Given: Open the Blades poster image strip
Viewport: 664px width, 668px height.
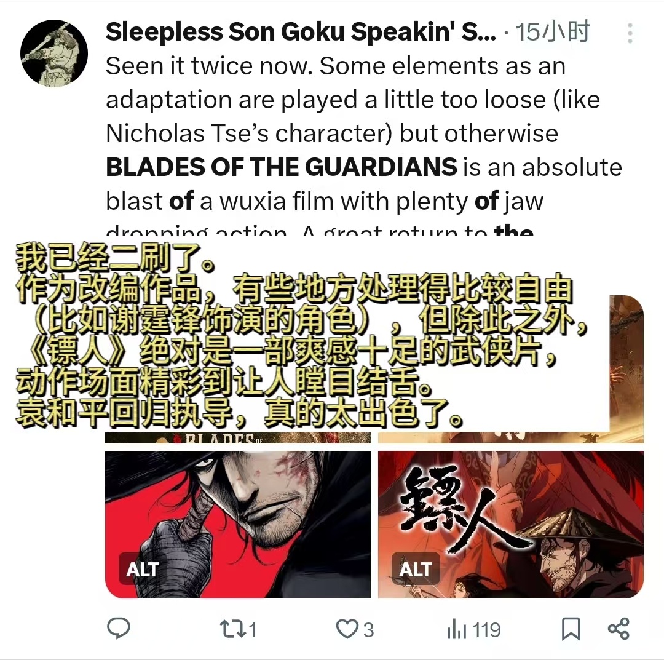Looking at the screenshot, I should [238, 437].
